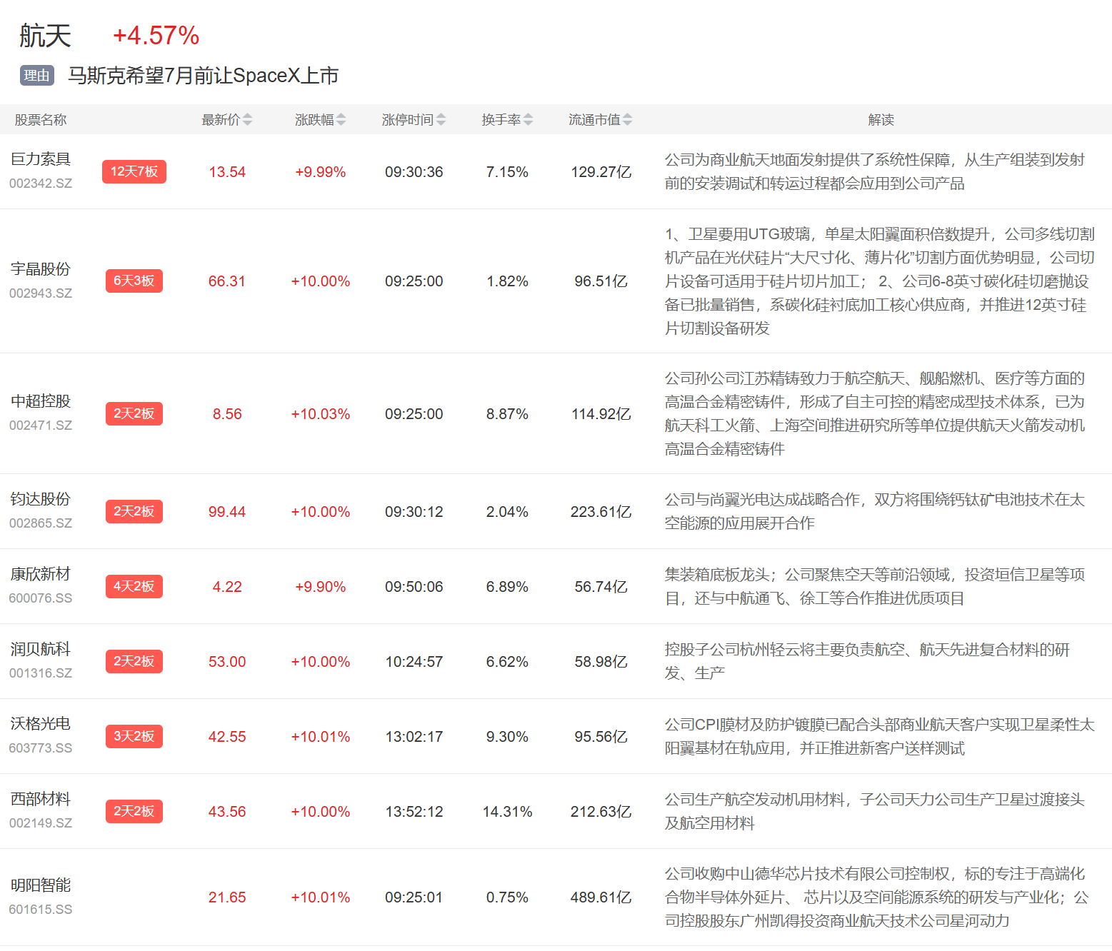Open 钧达股份 stock details
Viewport: 1112px width, 951px height.
(41, 499)
